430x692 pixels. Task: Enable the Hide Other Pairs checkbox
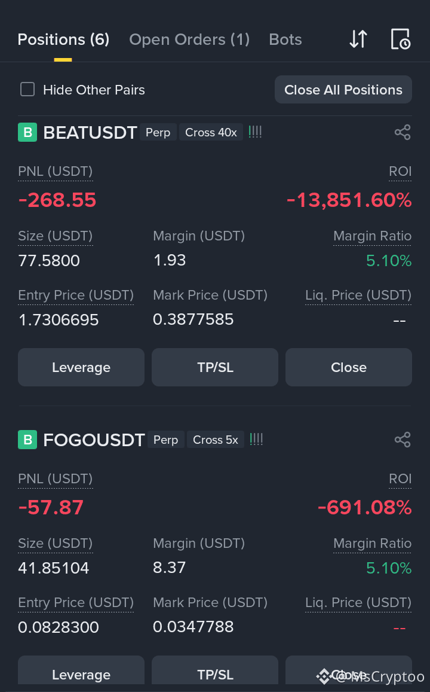(x=27, y=89)
